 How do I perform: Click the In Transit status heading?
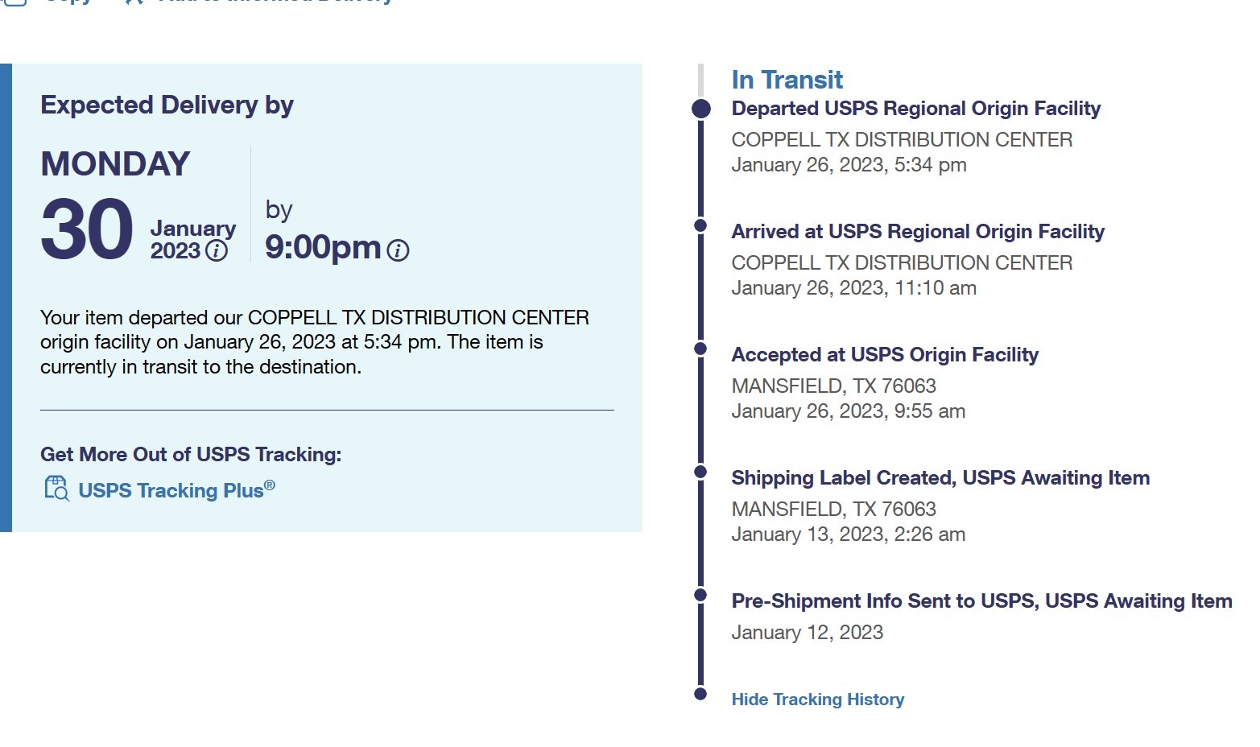click(787, 80)
